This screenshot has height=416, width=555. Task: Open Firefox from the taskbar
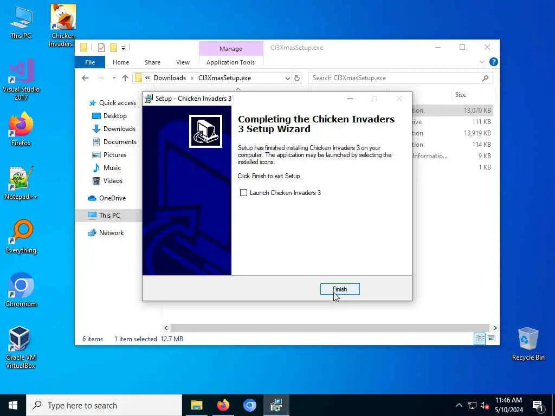pyautogui.click(x=223, y=405)
